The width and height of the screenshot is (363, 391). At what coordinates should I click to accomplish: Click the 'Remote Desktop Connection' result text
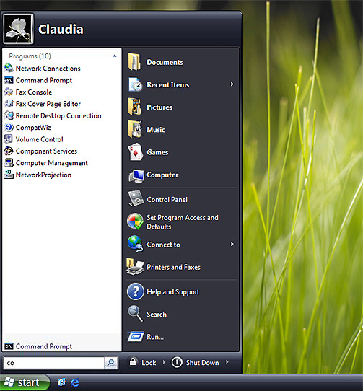pos(58,115)
